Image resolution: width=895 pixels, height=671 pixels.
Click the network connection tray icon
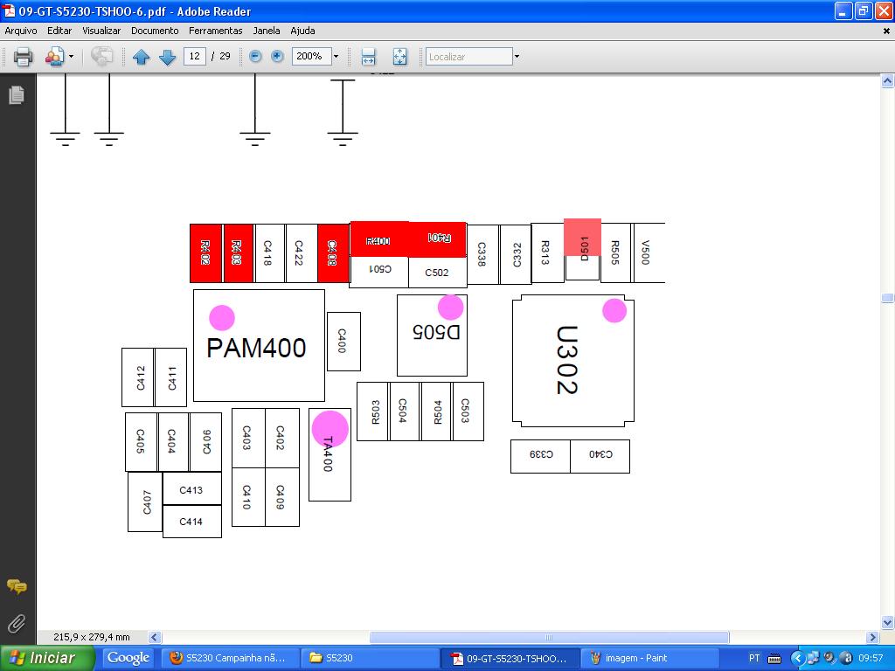(x=813, y=658)
